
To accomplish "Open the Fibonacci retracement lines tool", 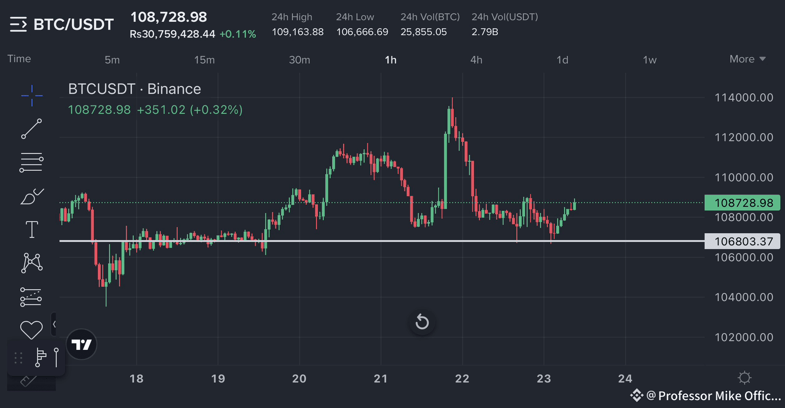I will click(32, 163).
